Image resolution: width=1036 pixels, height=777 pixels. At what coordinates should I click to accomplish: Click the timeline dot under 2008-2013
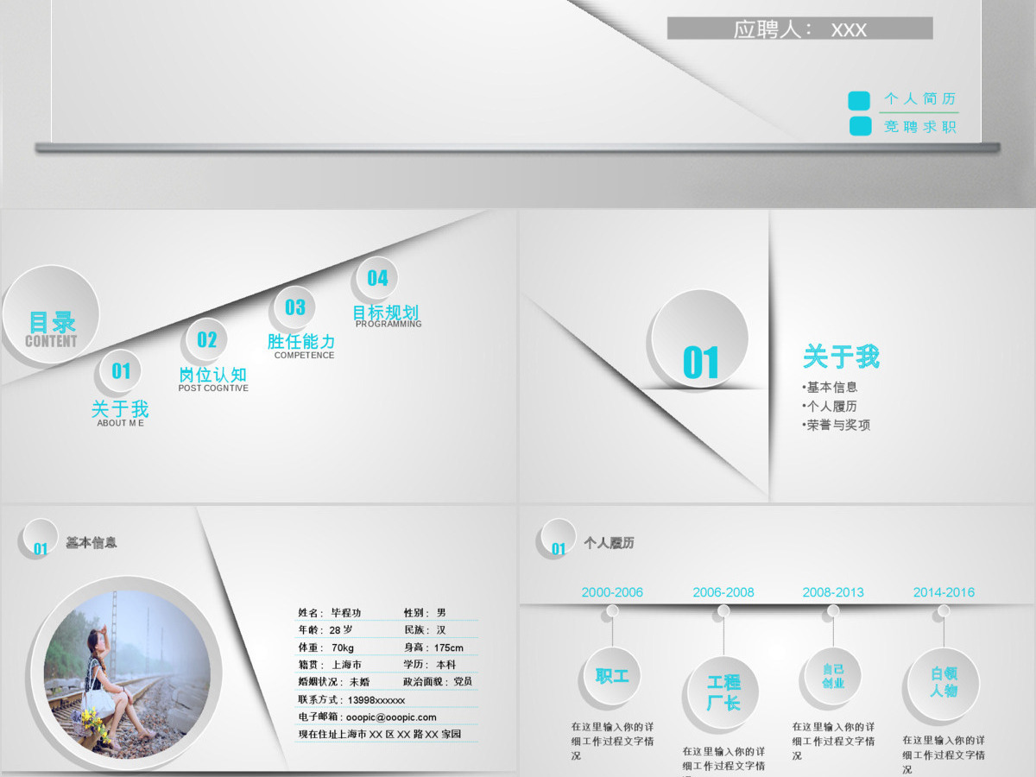pyautogui.click(x=832, y=612)
